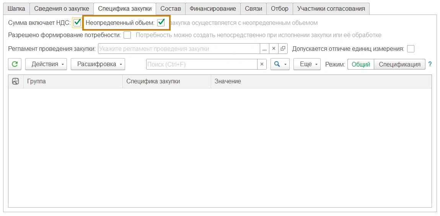Clear the search field with the X icon
Viewport: 440px width, 216px height.
pyautogui.click(x=262, y=64)
